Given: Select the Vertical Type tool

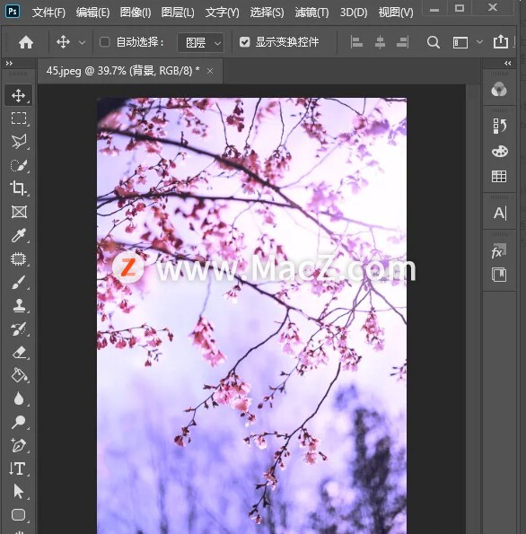Looking at the screenshot, I should (18, 468).
